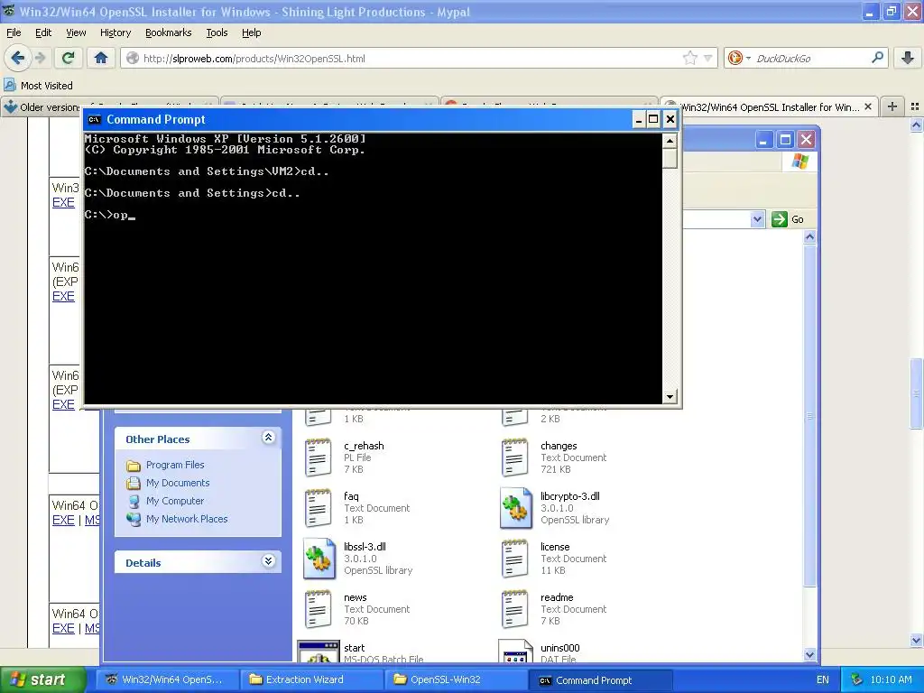
Task: Open My Network Places link
Action: tap(187, 519)
